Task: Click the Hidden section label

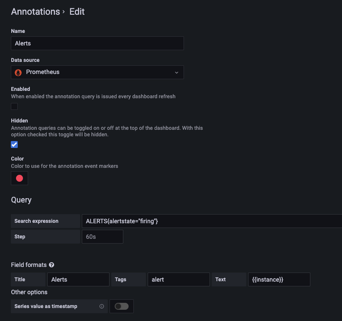Action: pyautogui.click(x=19, y=121)
